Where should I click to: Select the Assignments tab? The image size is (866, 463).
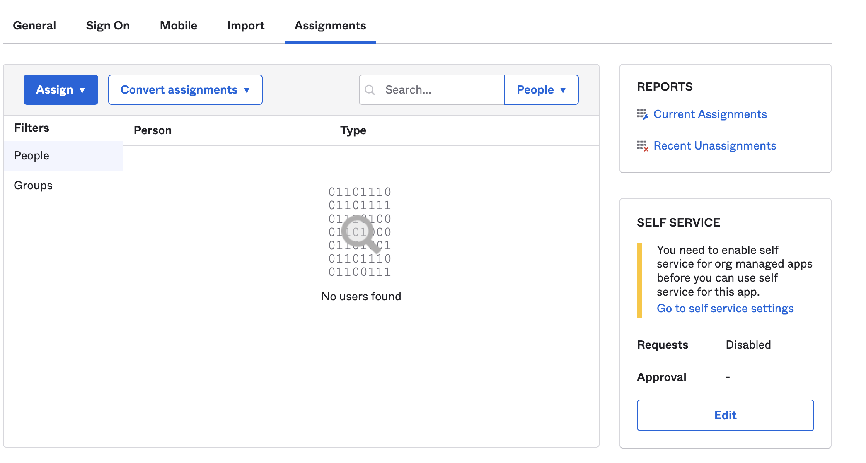330,26
